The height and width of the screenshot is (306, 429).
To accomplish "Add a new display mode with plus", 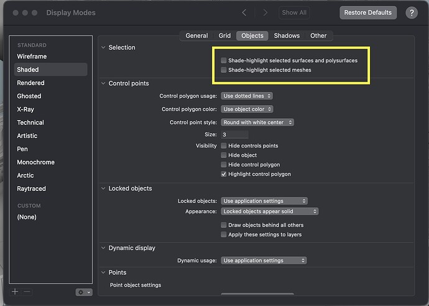I will (15, 292).
